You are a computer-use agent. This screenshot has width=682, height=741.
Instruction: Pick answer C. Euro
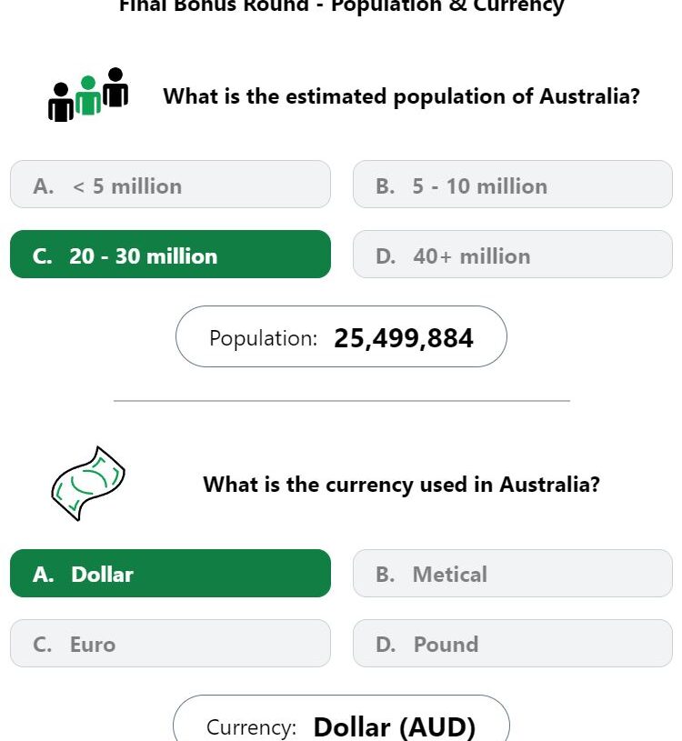coord(170,644)
